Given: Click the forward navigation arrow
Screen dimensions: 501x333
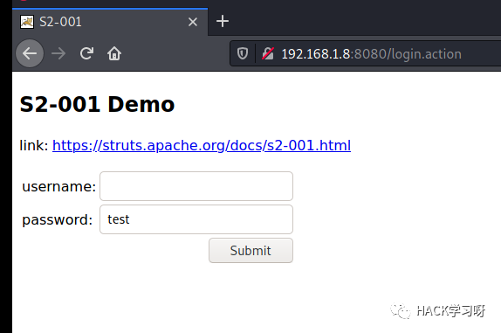Looking at the screenshot, I should pyautogui.click(x=58, y=53).
